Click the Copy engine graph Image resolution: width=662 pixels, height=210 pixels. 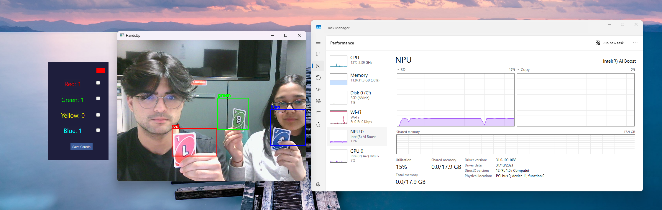[x=576, y=100]
